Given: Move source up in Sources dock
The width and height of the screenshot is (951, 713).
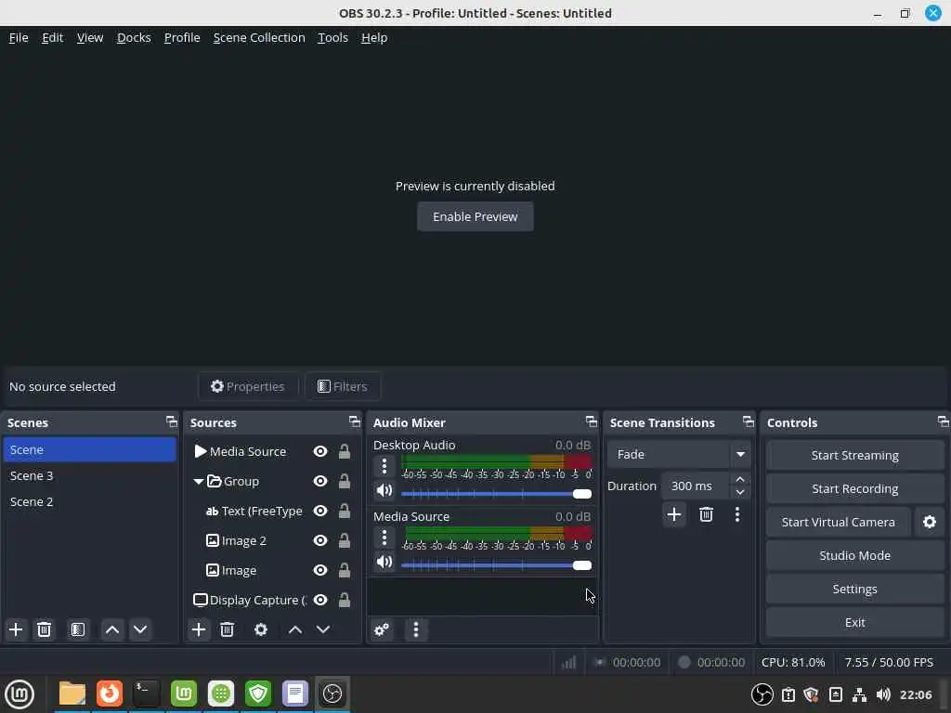Looking at the screenshot, I should point(294,629).
